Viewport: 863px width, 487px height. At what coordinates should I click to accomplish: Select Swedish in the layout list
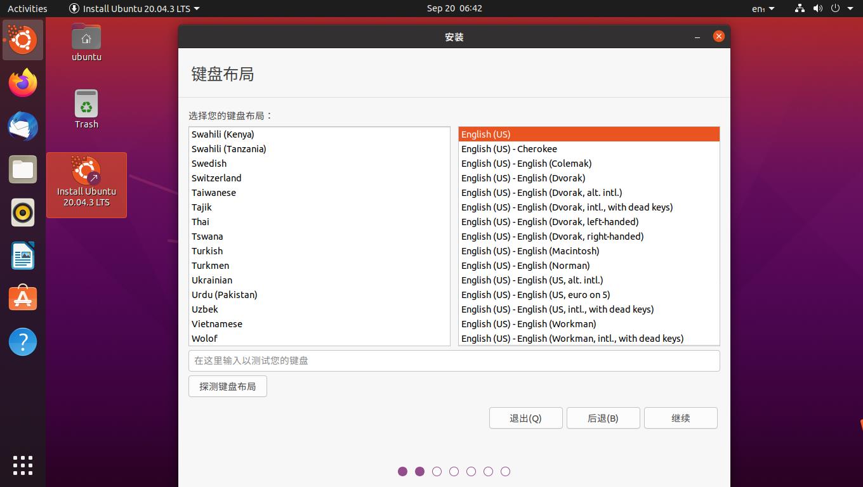point(319,164)
